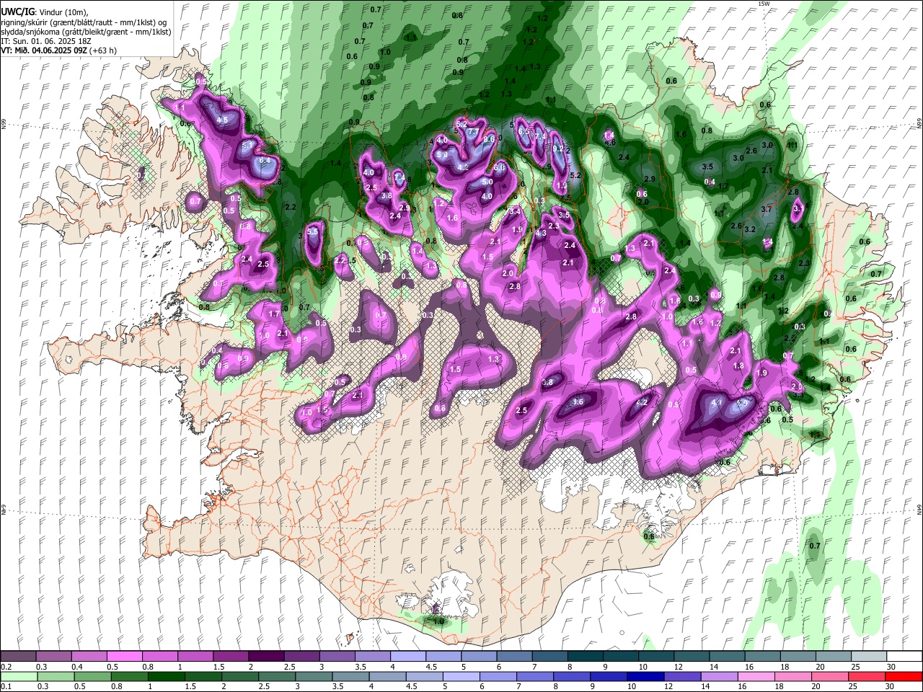Click the 'UWC/IG: Vindur (10m)' title line

44,12
